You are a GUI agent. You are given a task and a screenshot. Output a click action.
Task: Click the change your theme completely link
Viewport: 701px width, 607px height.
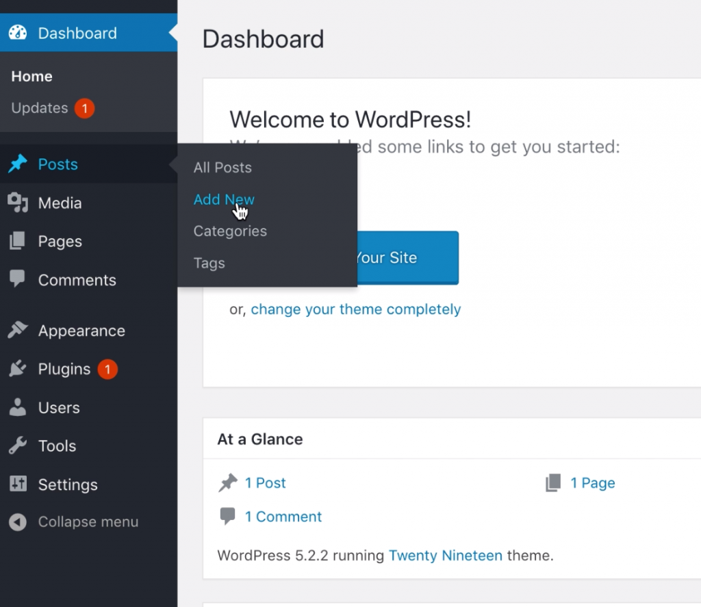(356, 309)
